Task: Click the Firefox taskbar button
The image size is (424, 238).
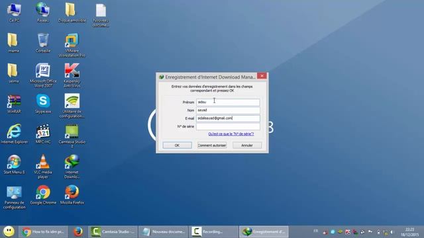Action: tap(78, 231)
